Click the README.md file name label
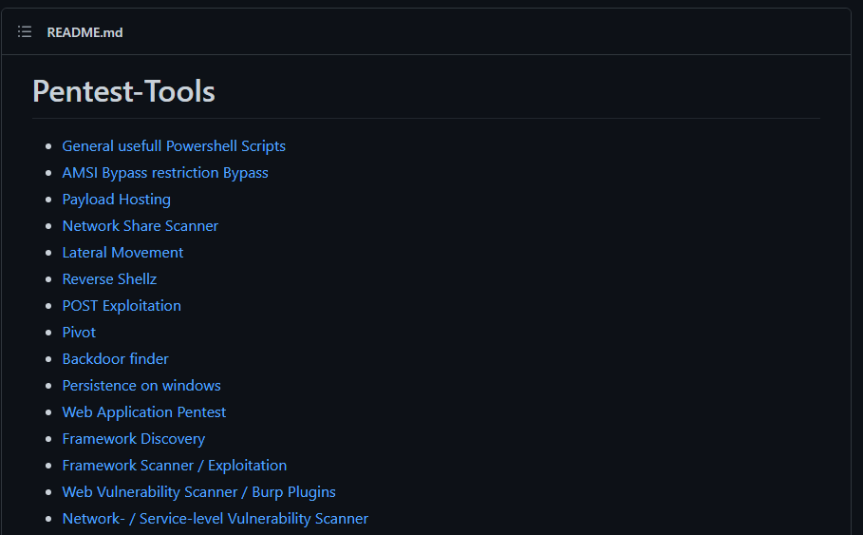Screen dimensions: 863x535 (84, 32)
